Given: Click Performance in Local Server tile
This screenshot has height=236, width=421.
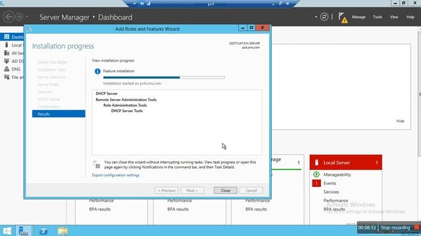Looking at the screenshot, I should [x=335, y=201].
